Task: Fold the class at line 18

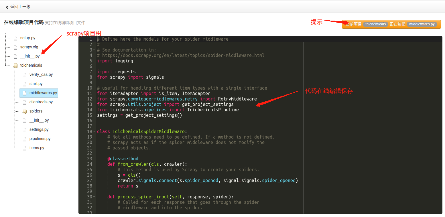Action: pos(94,131)
